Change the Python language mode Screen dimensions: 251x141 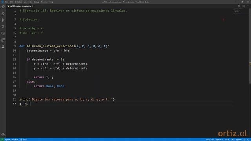[239, 139]
